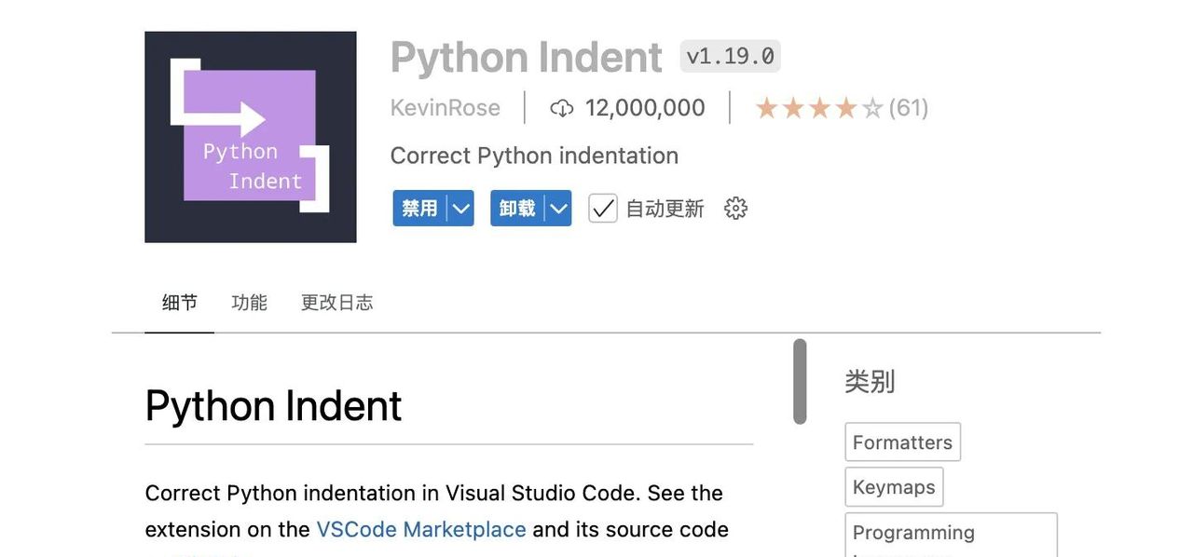Click the Python Indent extension logo

click(250, 135)
